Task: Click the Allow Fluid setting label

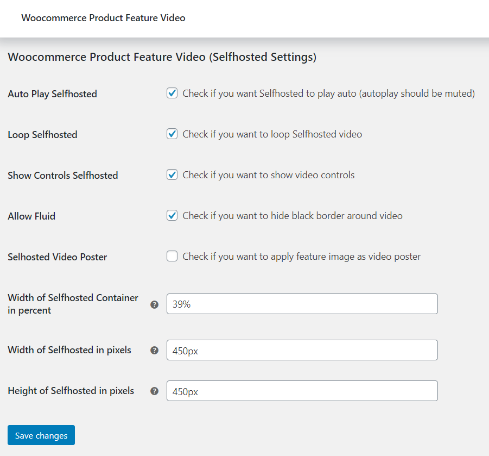Action: tap(31, 216)
